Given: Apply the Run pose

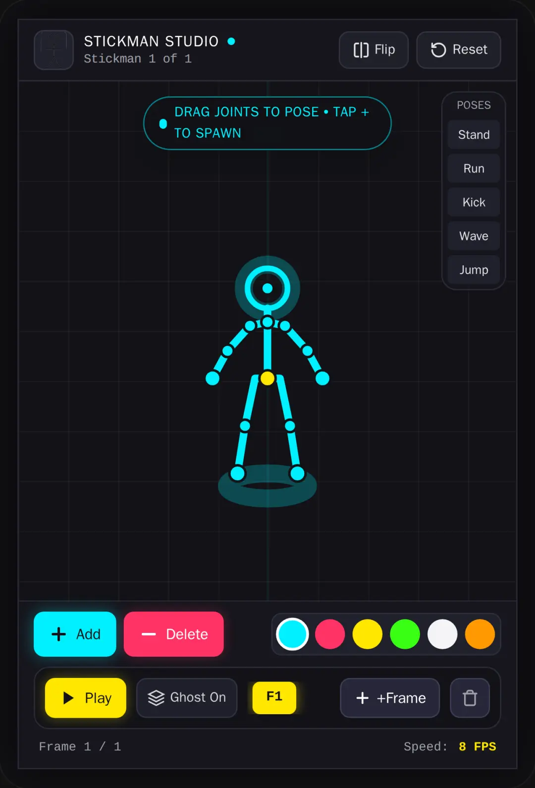Looking at the screenshot, I should [474, 169].
